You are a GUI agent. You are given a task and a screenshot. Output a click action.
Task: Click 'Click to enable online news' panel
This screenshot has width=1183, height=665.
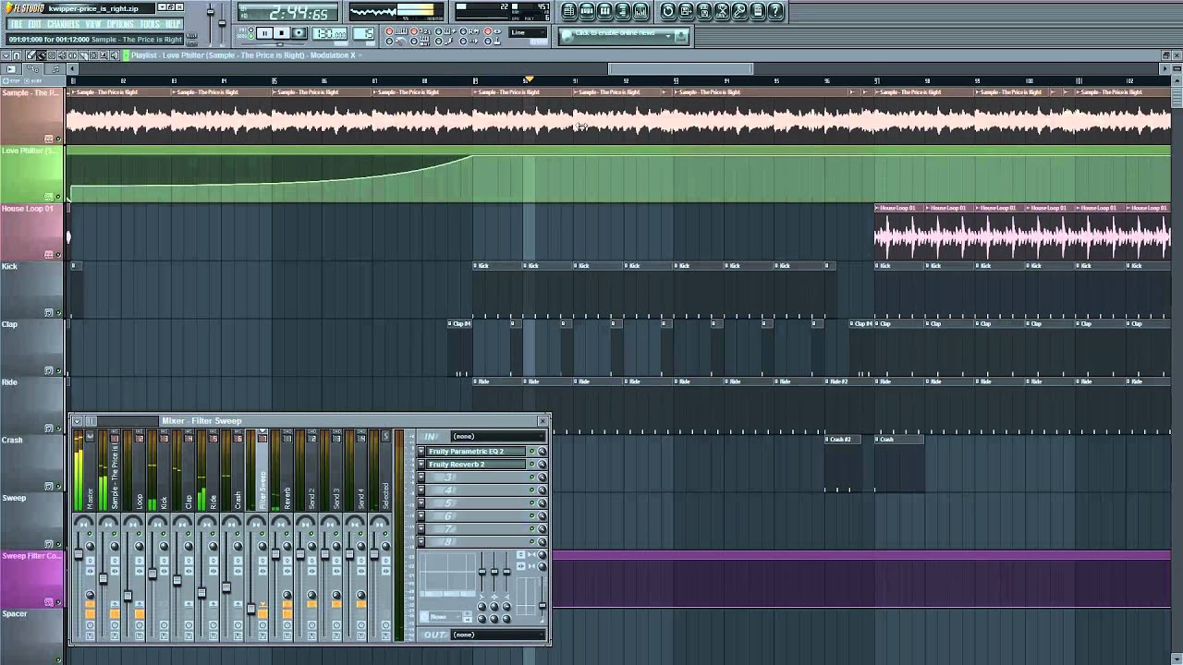[x=624, y=35]
